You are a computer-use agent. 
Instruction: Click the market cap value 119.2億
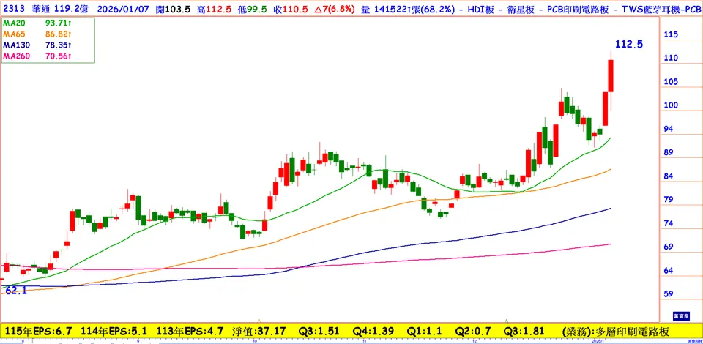click(72, 8)
